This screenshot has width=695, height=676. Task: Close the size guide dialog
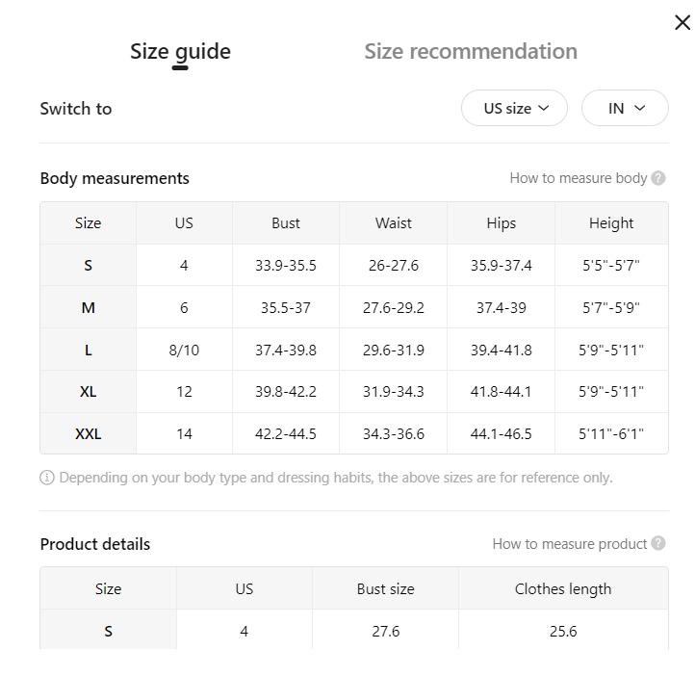[682, 22]
